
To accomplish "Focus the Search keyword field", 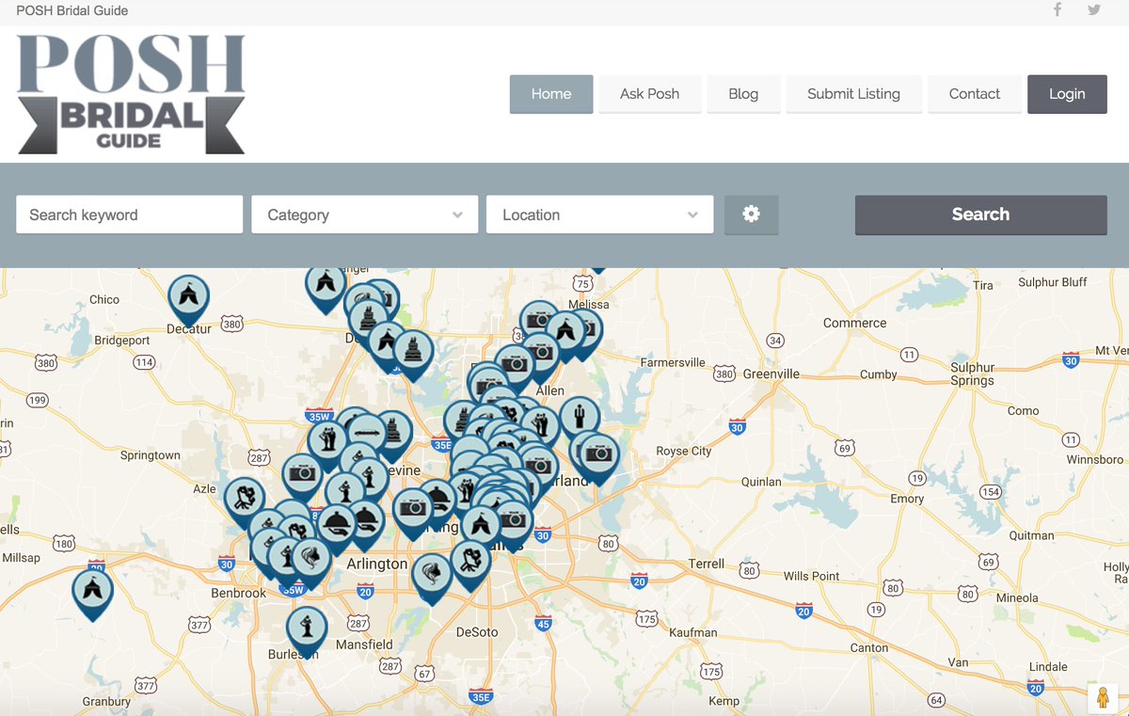I will click(x=130, y=215).
